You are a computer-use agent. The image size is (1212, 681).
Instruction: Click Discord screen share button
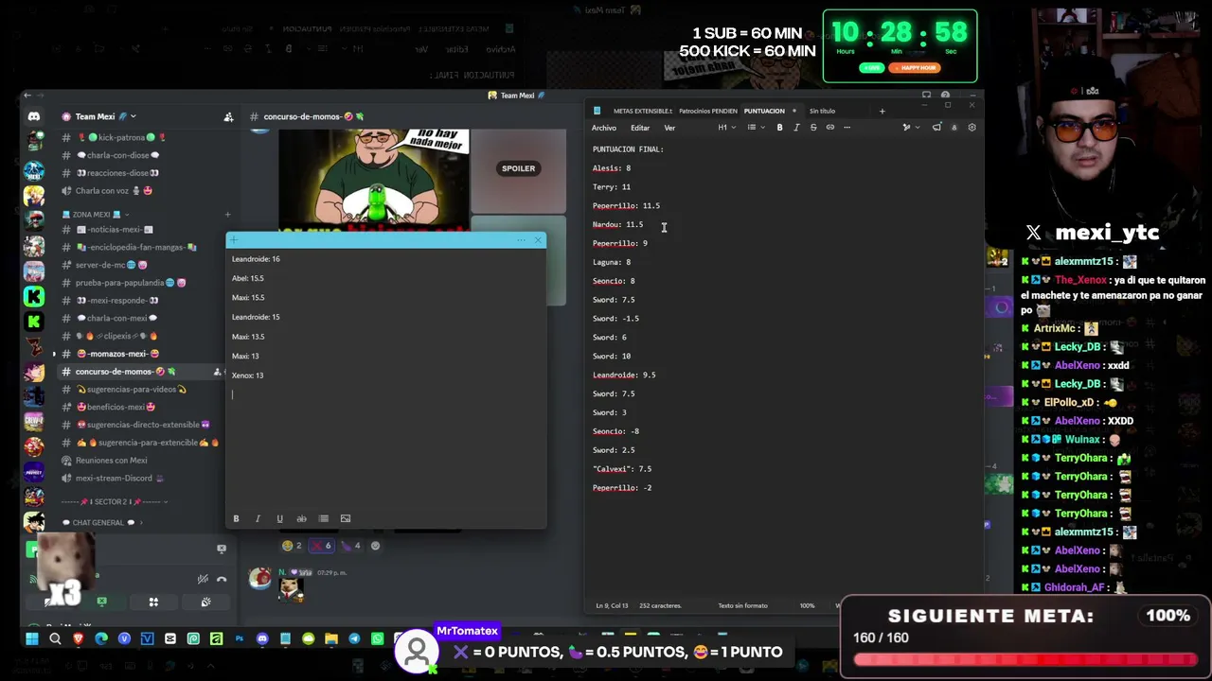tap(102, 602)
